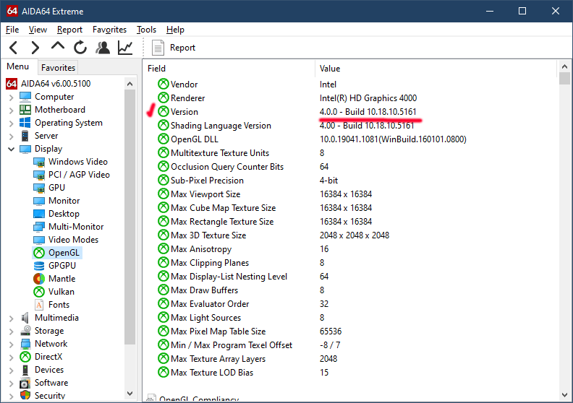Open the user management toolbar icon
This screenshot has width=573, height=403.
click(x=103, y=48)
